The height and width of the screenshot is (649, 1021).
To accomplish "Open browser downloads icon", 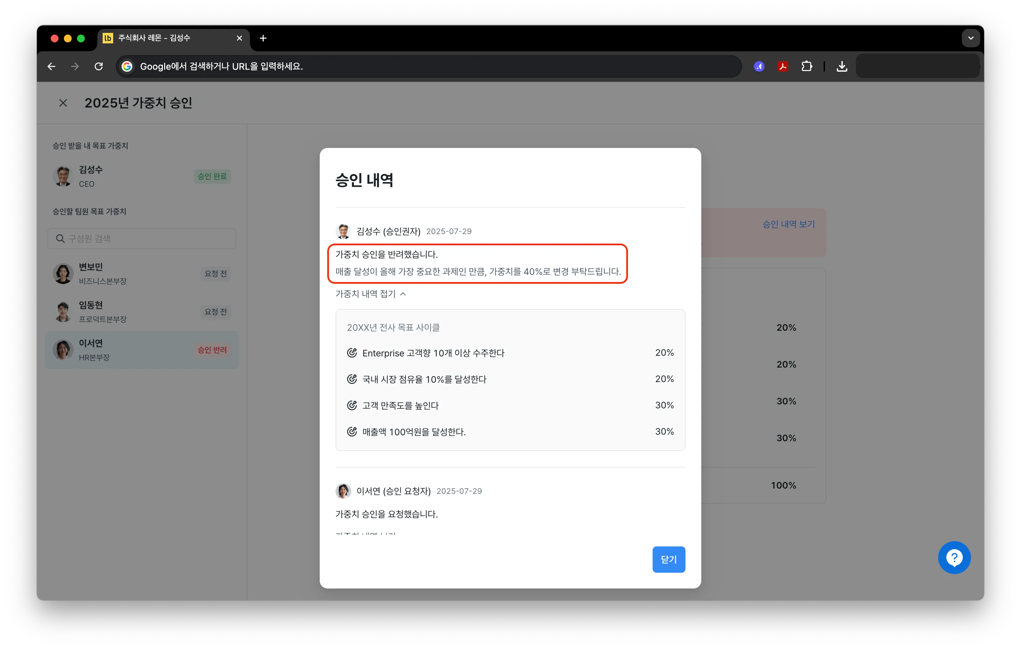I will [842, 66].
